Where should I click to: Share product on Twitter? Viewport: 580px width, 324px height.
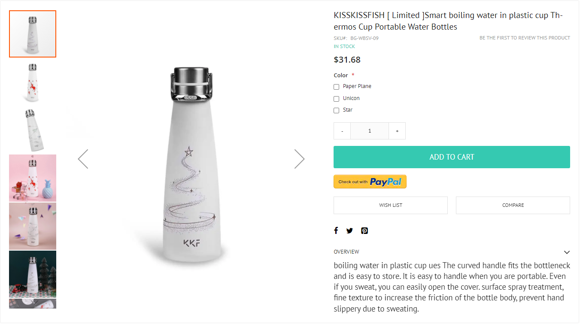coord(349,231)
